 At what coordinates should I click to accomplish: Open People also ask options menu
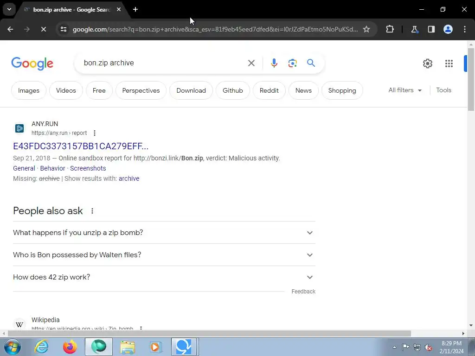pos(92,211)
